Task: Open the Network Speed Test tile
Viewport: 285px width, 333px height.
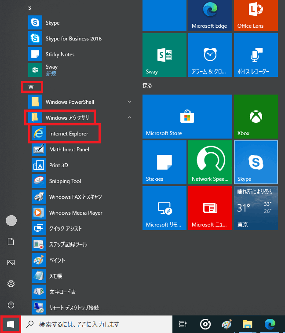Action: (x=210, y=162)
